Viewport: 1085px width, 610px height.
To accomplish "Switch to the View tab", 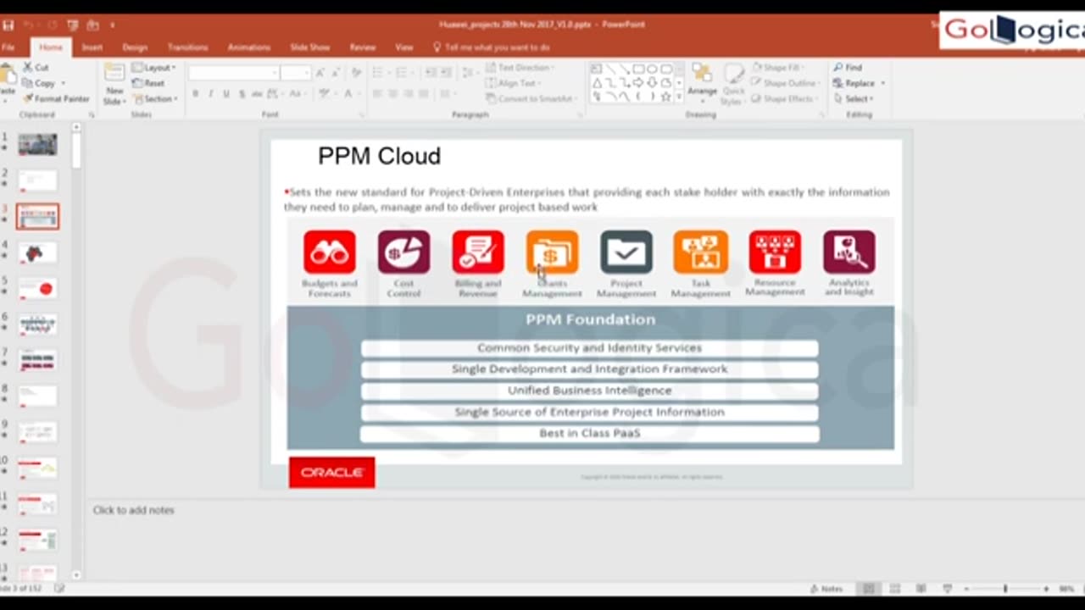I will pos(404,47).
